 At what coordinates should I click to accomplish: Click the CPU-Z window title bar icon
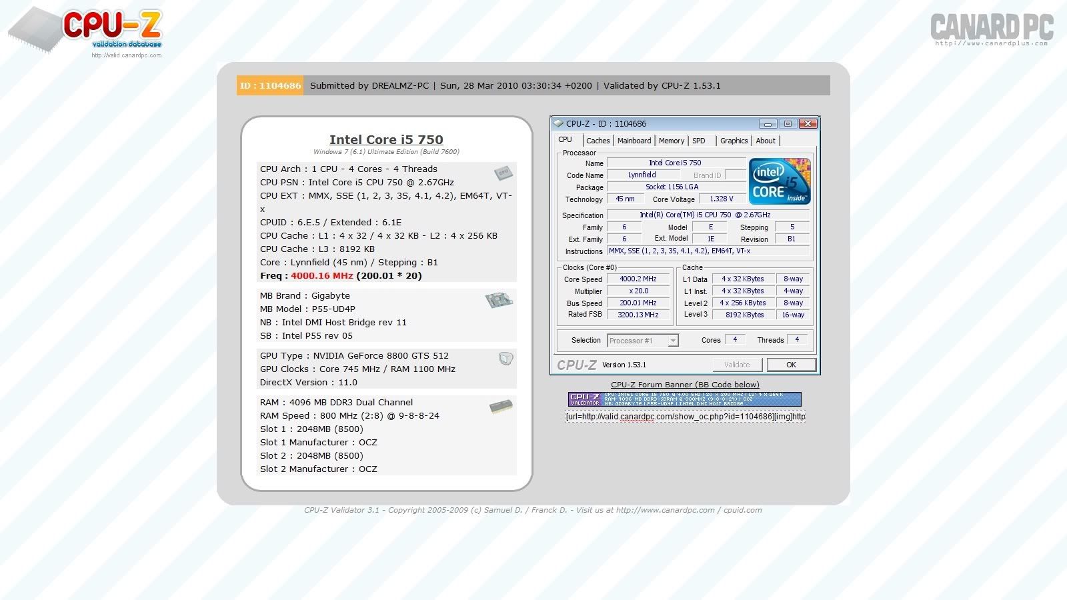pyautogui.click(x=559, y=123)
